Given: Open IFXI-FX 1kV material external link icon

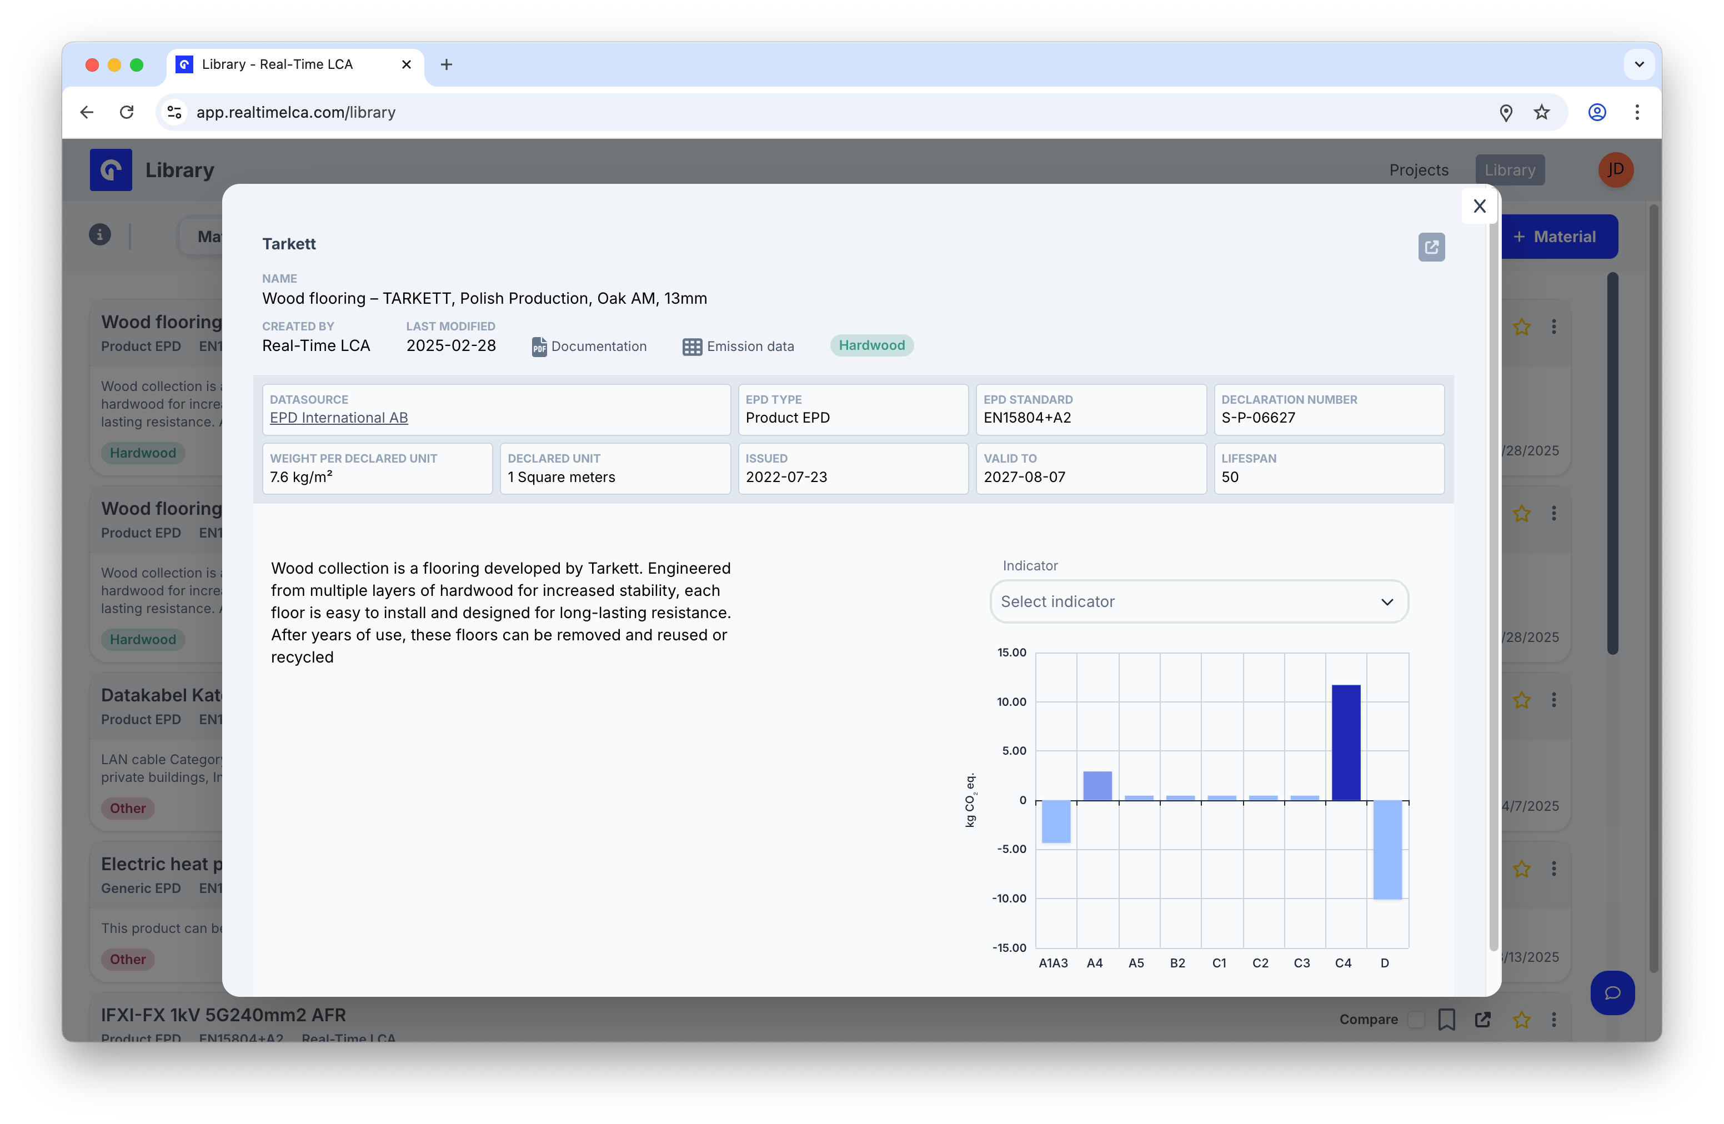Looking at the screenshot, I should (1483, 1019).
